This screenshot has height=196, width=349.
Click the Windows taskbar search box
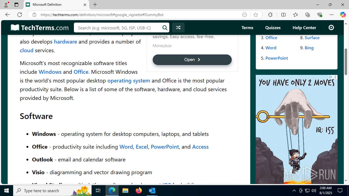point(53,191)
